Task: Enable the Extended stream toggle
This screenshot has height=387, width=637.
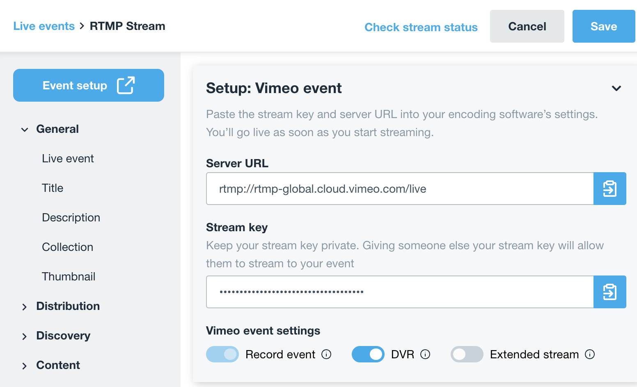Action: click(467, 354)
